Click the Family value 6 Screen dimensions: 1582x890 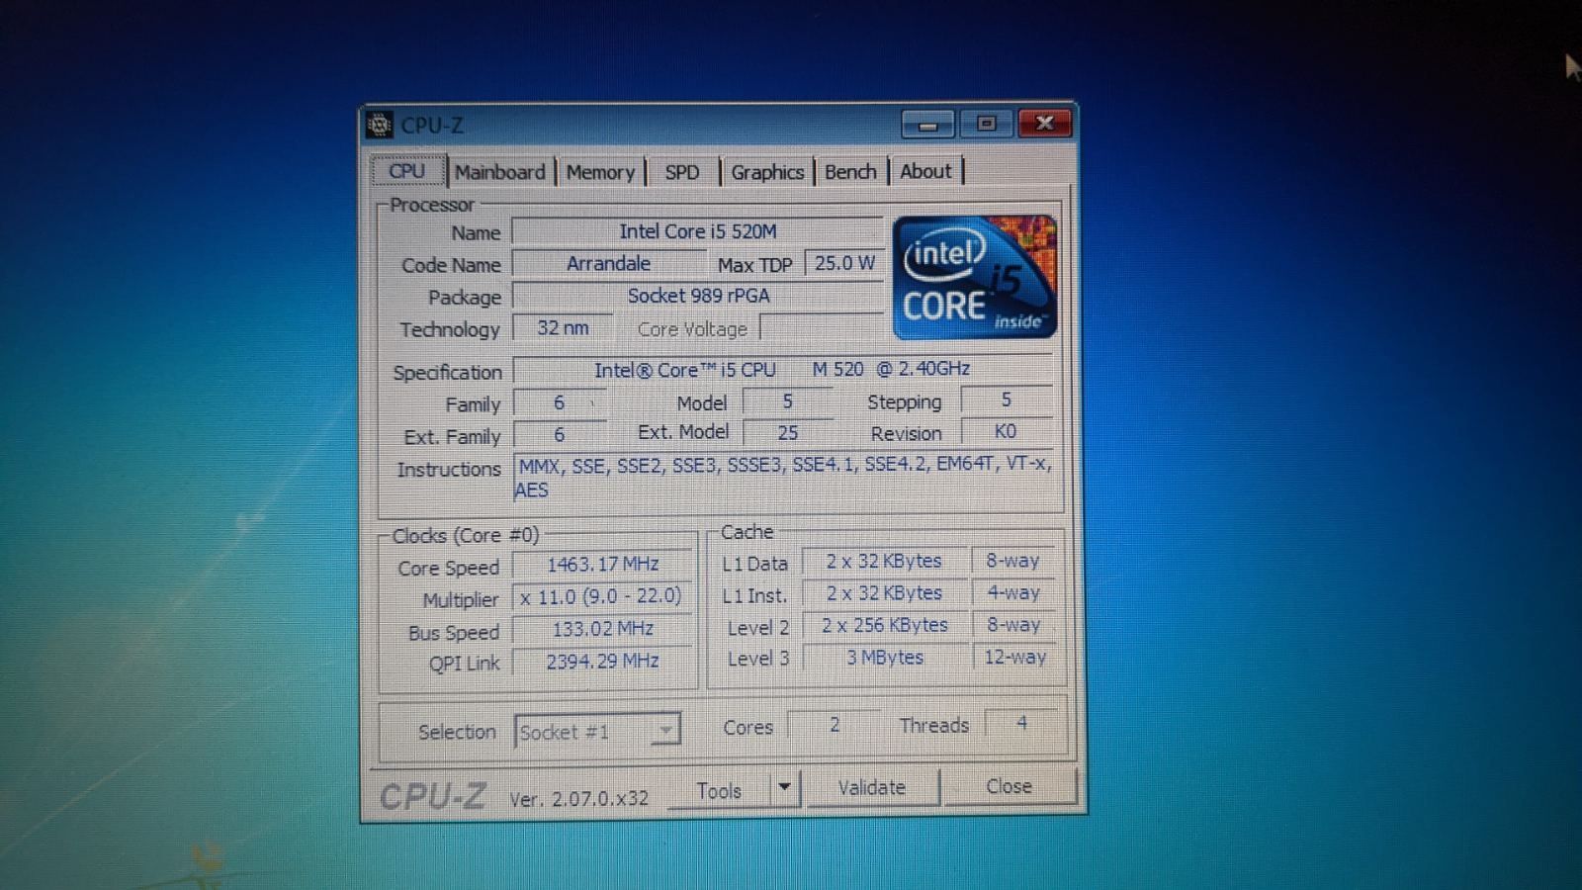pos(559,402)
